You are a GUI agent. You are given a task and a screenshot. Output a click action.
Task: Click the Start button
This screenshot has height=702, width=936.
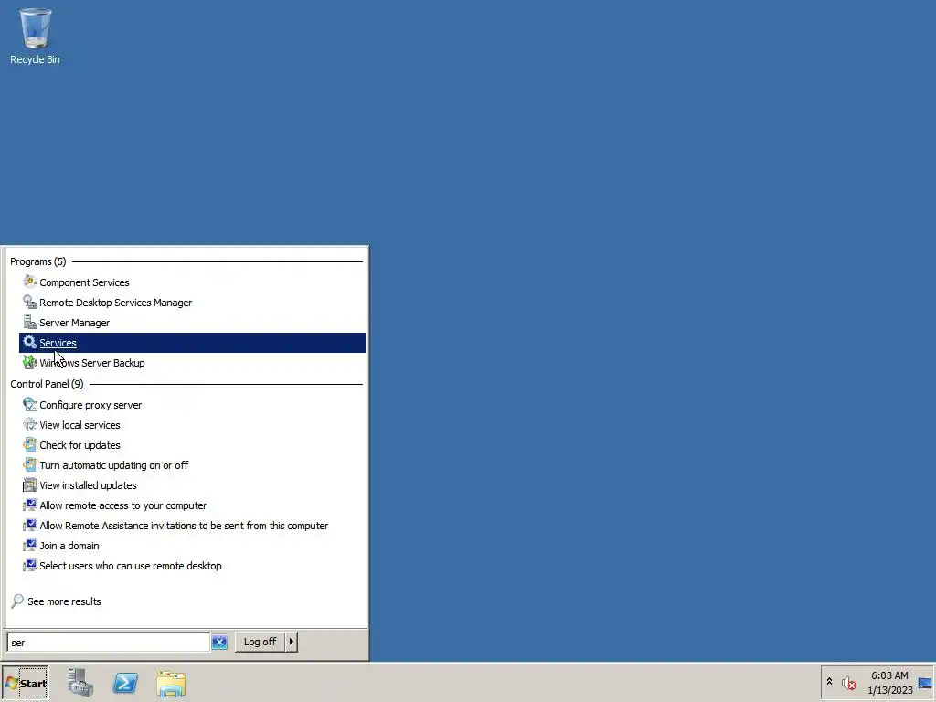[25, 683]
